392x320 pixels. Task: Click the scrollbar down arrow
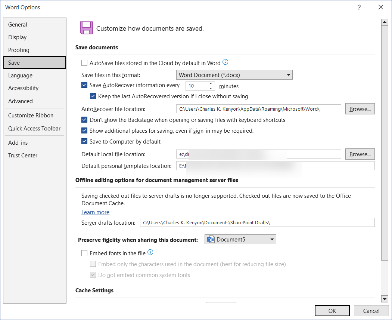click(x=385, y=299)
